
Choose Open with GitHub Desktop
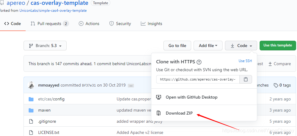tap(191, 97)
